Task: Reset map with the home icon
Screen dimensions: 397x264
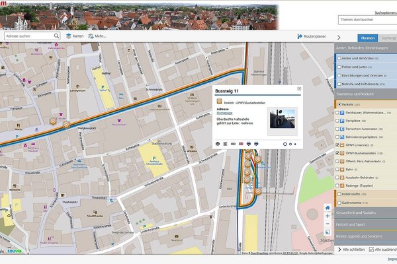Action: click(x=328, y=208)
